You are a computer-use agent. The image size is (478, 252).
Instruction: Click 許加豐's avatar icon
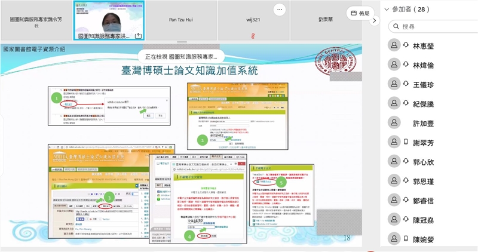[x=394, y=122]
